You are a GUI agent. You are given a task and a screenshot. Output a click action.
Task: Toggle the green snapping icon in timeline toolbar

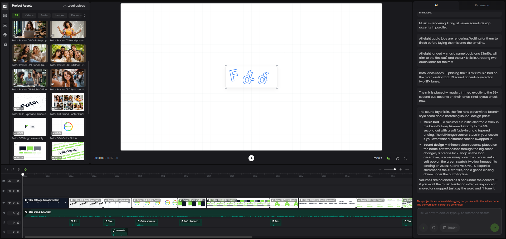(x=25, y=169)
